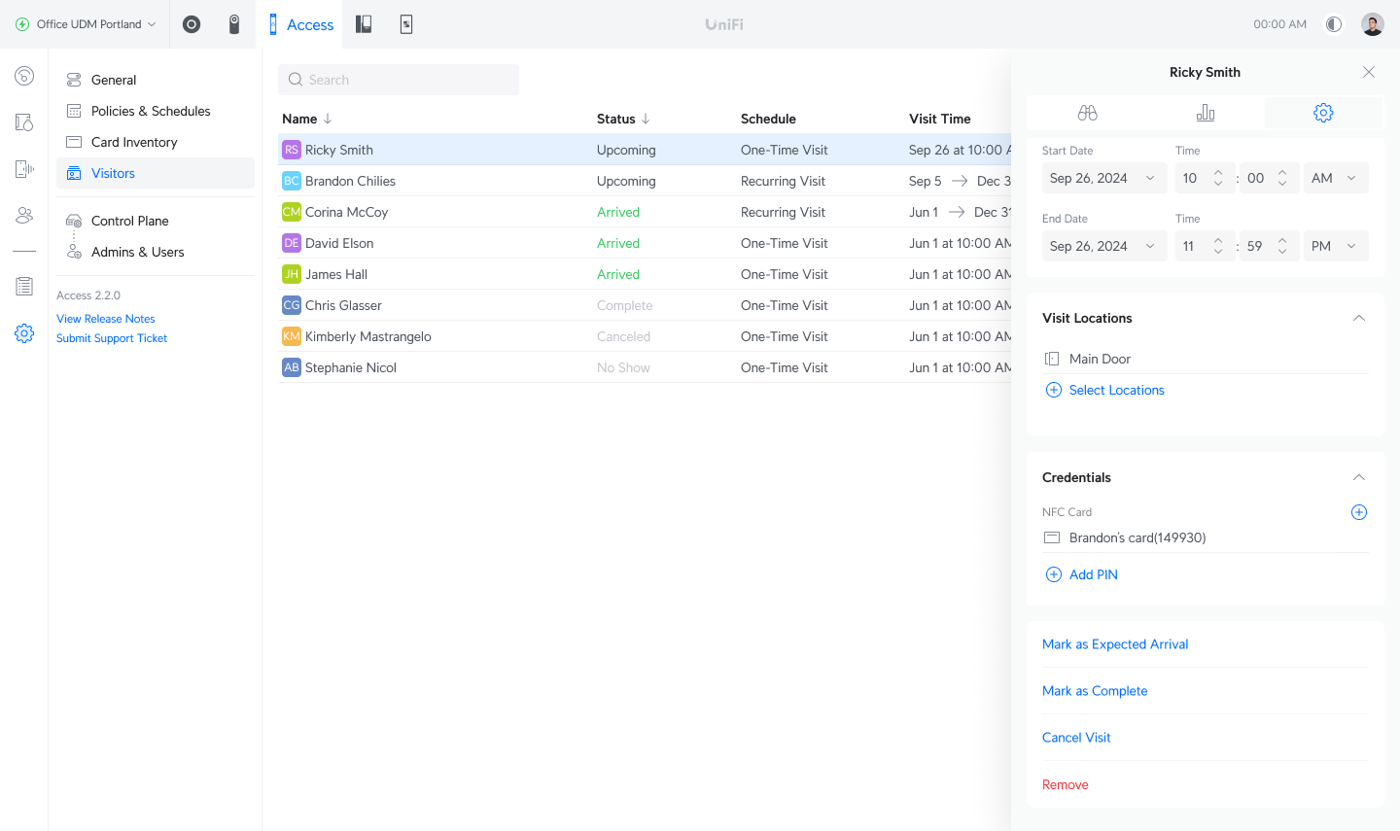Select Brandon's card(149930) entry
Viewport: 1400px width, 831px height.
pyautogui.click(x=1206, y=537)
